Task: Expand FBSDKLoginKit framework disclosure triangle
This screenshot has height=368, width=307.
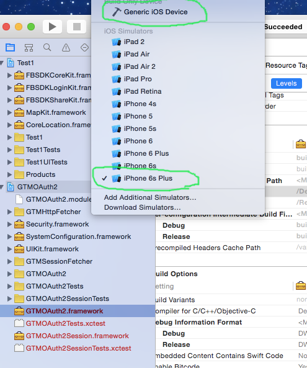Action: (9, 88)
